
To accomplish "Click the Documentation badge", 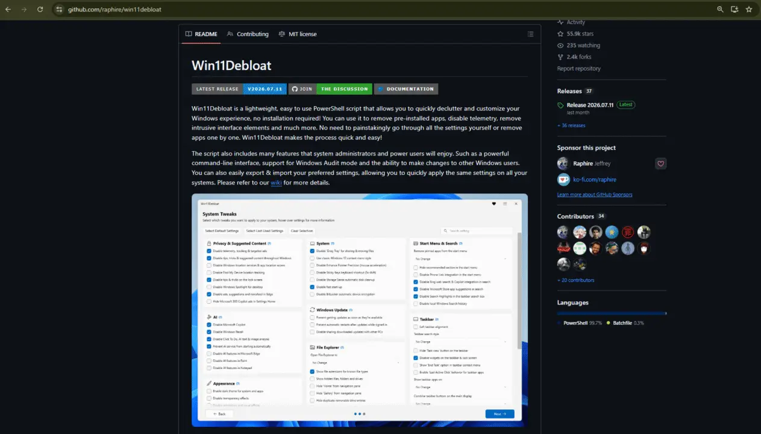I will coord(406,89).
